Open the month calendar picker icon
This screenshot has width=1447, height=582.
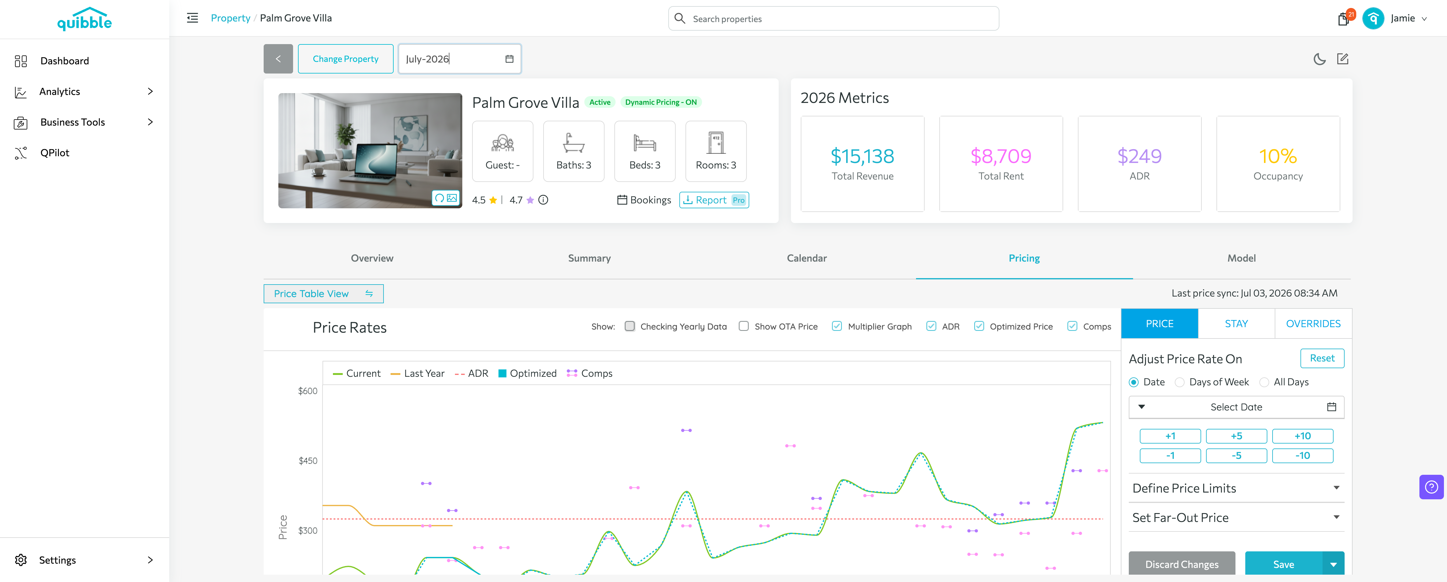(x=510, y=59)
